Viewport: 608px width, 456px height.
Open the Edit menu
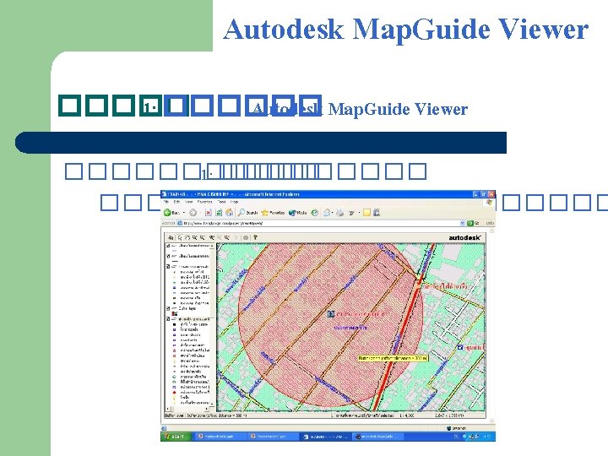click(176, 202)
